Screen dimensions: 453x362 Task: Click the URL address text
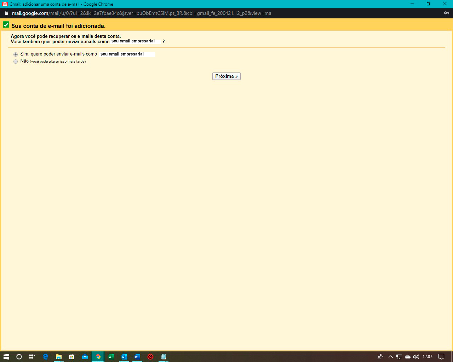(x=142, y=13)
